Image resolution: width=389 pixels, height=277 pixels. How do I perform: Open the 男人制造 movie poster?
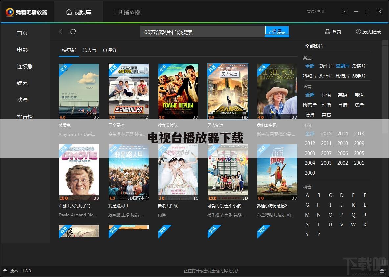tap(228, 92)
